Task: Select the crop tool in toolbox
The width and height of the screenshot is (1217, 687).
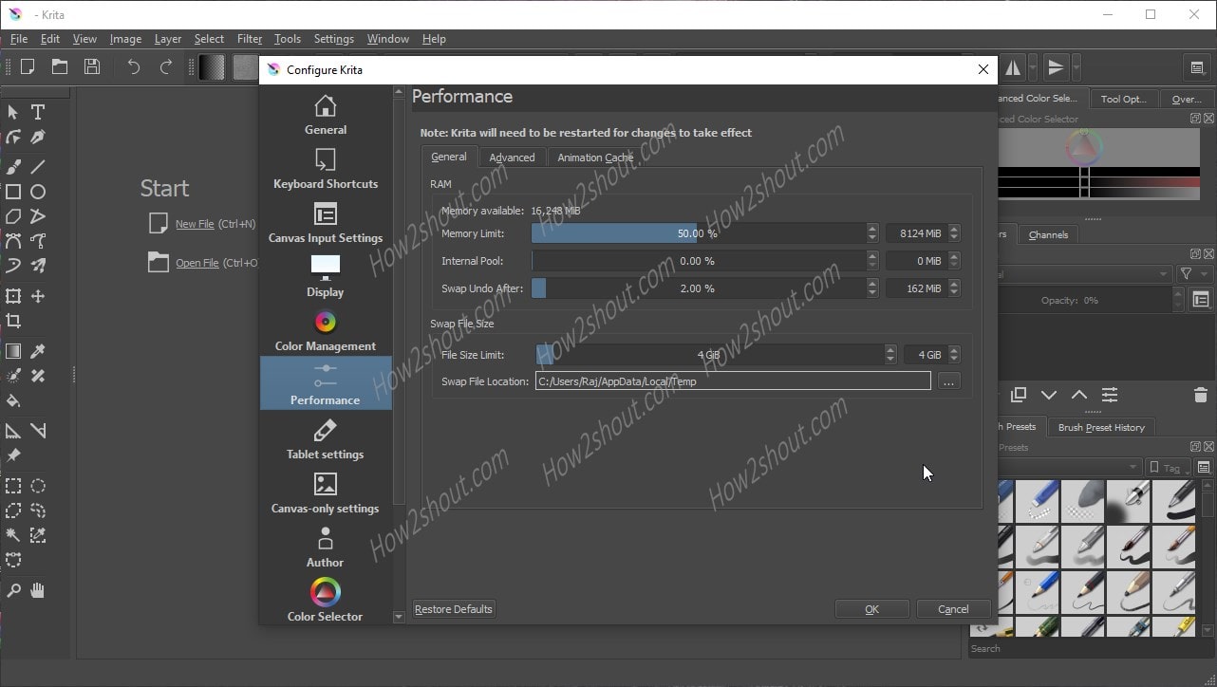Action: coord(13,321)
